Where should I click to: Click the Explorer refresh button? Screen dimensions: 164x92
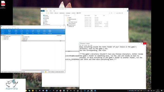tap(112, 13)
